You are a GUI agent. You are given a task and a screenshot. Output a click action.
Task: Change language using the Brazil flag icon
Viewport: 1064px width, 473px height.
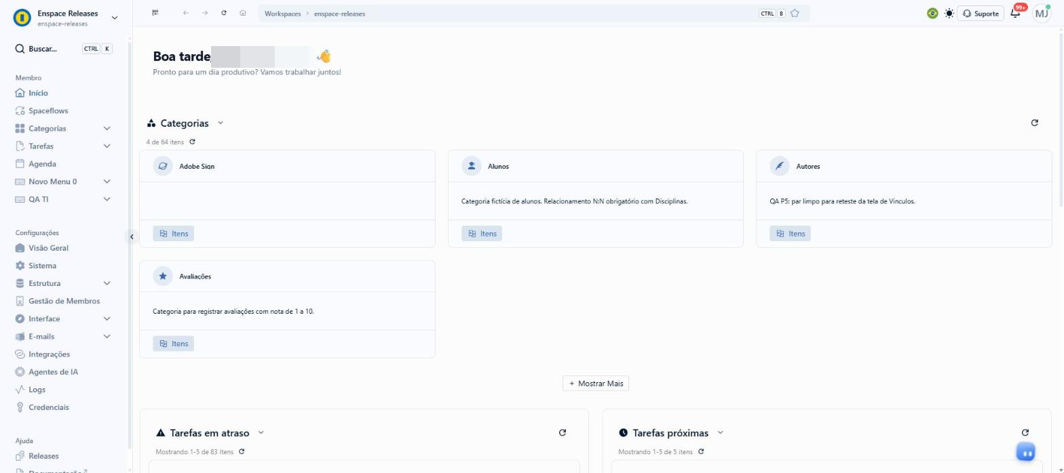pyautogui.click(x=932, y=13)
